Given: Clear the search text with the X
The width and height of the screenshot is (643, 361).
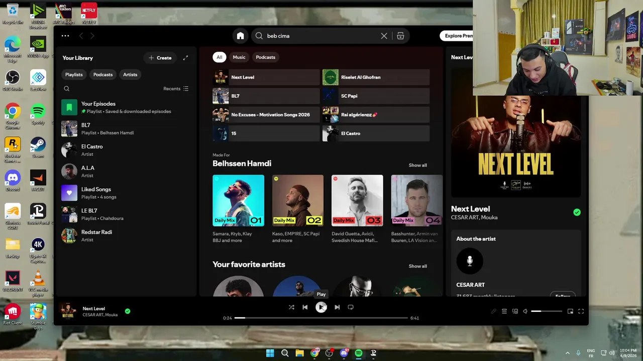Looking at the screenshot, I should [x=384, y=36].
